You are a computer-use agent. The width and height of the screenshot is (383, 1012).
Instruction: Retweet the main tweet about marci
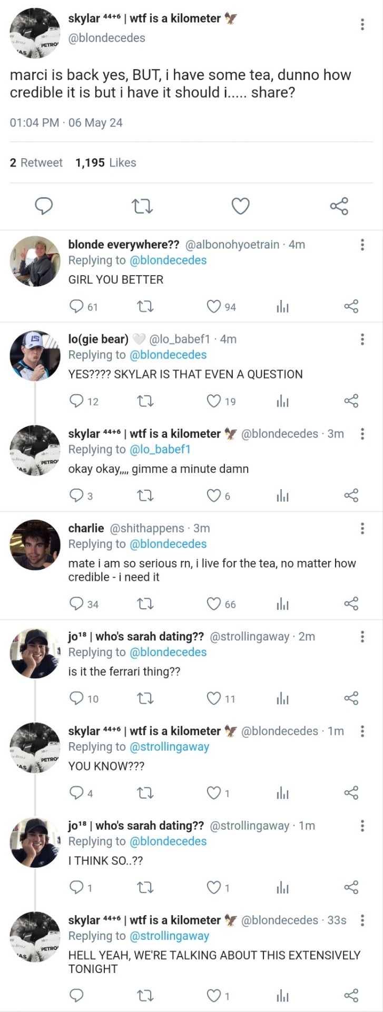pos(142,206)
